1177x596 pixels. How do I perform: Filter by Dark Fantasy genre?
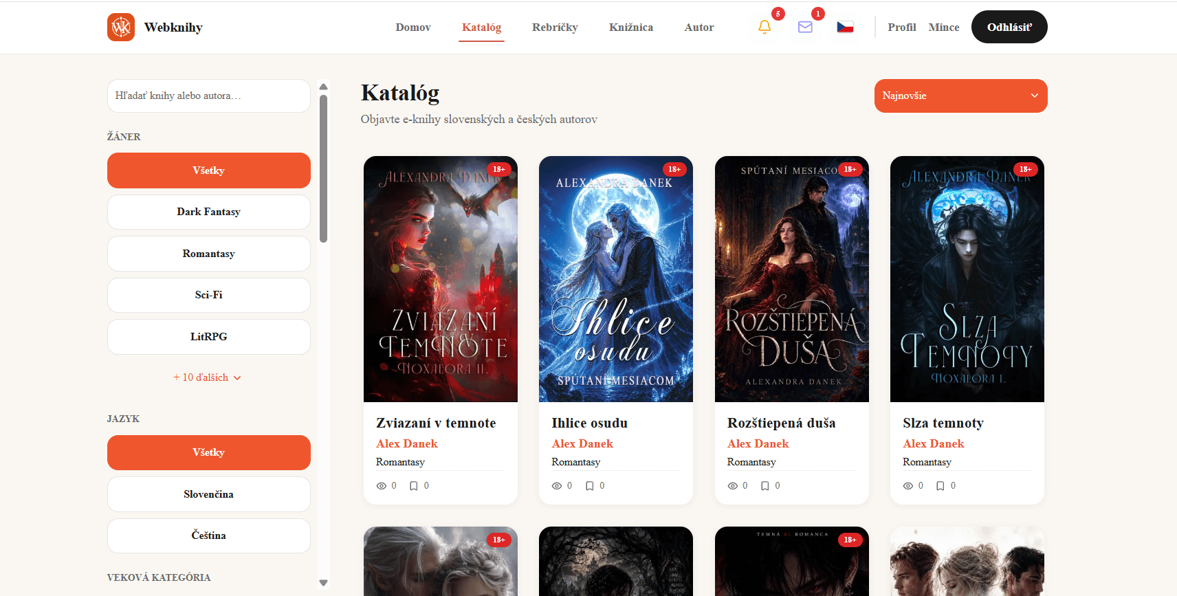point(209,212)
